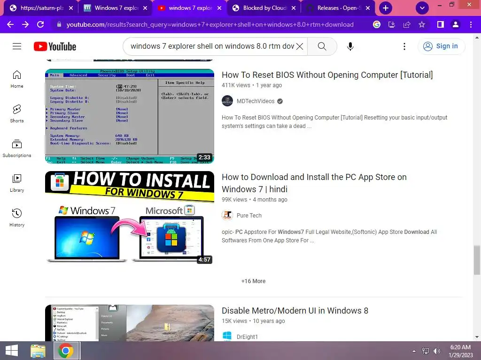The width and height of the screenshot is (481, 360).
Task: Switch to the first Windows 7 explorer tab
Action: (x=114, y=8)
